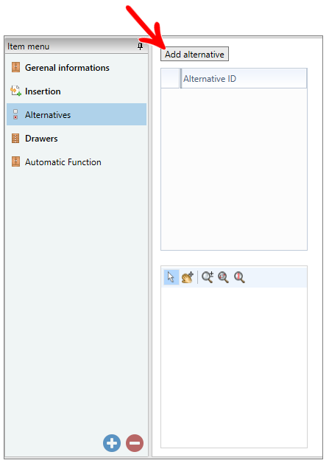Click the Automatic Function cabinet icon
Viewport: 329px width, 466px height.
pyautogui.click(x=15, y=161)
